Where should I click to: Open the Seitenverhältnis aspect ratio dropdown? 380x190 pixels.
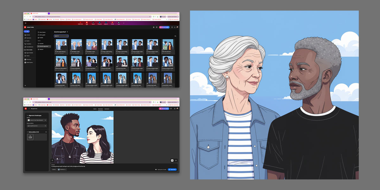click(x=37, y=126)
